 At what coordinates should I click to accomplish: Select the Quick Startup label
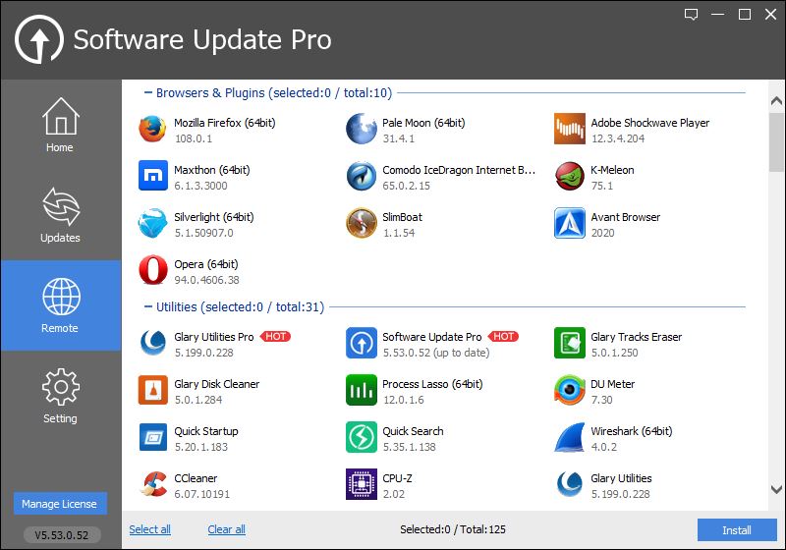point(206,431)
